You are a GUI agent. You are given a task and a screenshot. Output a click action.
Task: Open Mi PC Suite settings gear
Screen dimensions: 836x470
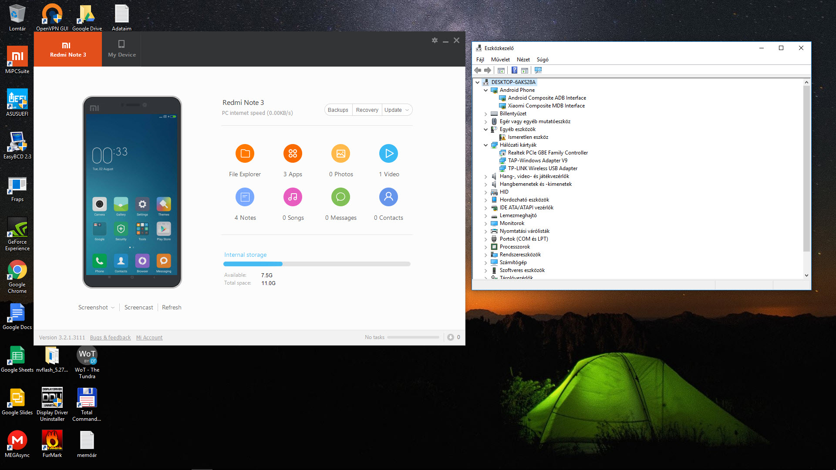click(435, 40)
